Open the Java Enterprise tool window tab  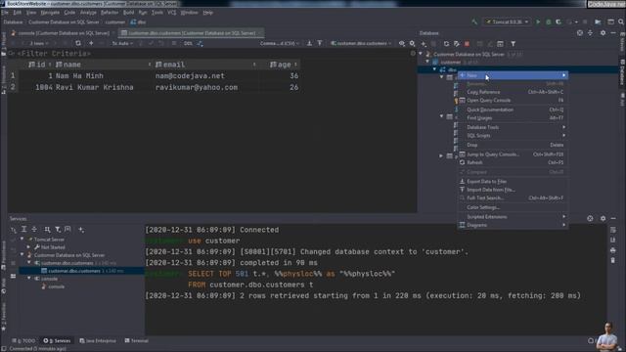(98, 341)
